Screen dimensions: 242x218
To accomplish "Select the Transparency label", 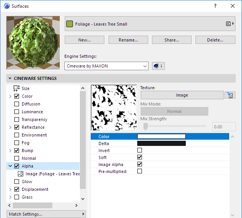I will [35, 119].
